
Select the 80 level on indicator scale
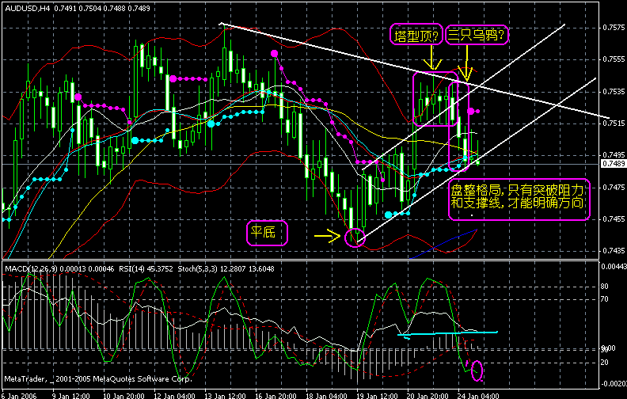click(604, 287)
